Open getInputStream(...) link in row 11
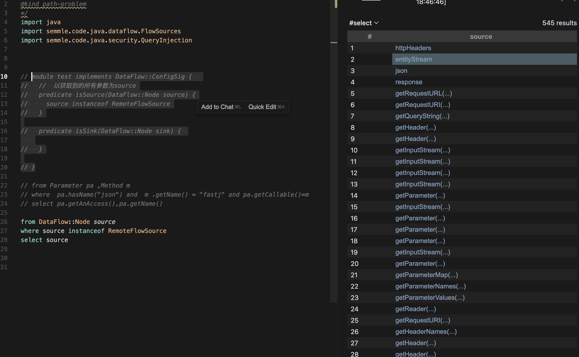The width and height of the screenshot is (579, 357). [x=423, y=161]
